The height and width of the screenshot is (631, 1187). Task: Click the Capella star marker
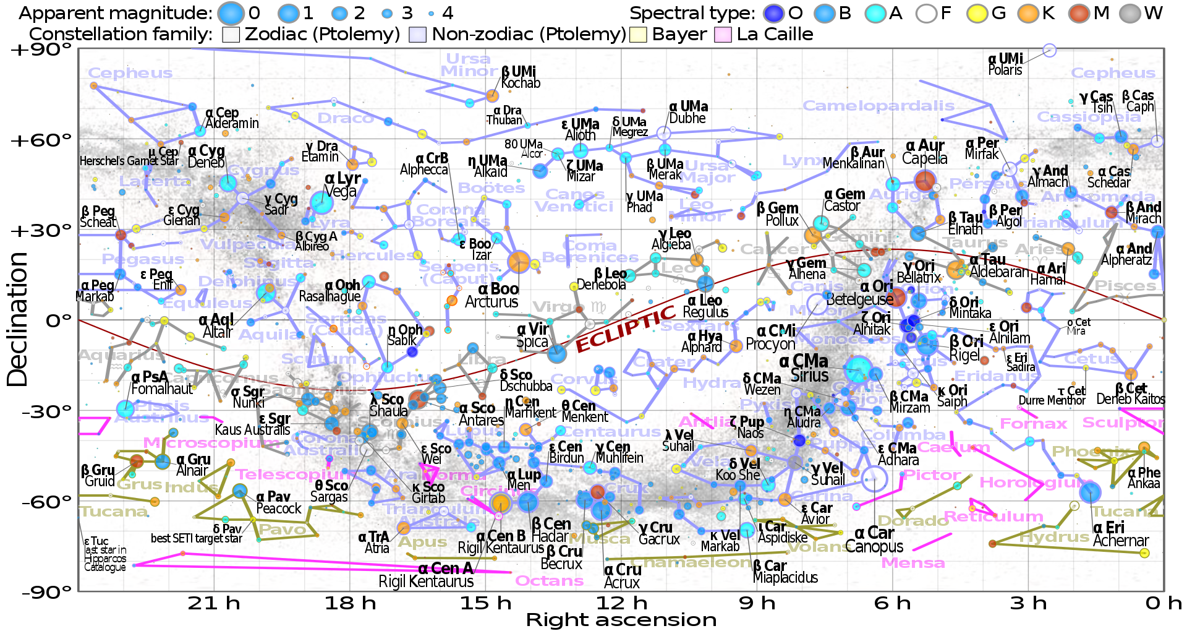pos(925,181)
